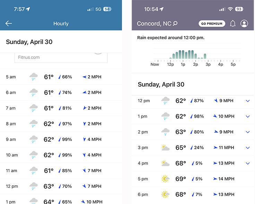The width and height of the screenshot is (255, 204).
Task: Open the Fitnus.com ad link
Action: [29, 57]
